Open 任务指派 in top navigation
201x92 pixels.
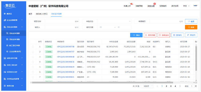(163, 6)
